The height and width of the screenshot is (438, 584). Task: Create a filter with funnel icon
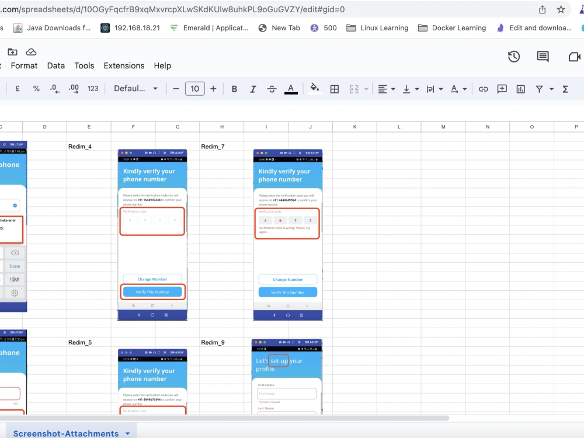coord(539,89)
